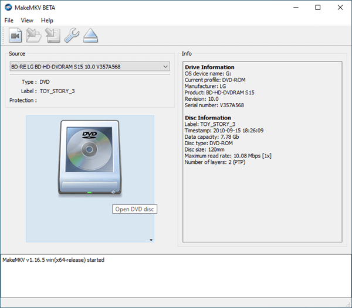
Task: Click the MakeMKV logo in title bar
Action: (8, 8)
